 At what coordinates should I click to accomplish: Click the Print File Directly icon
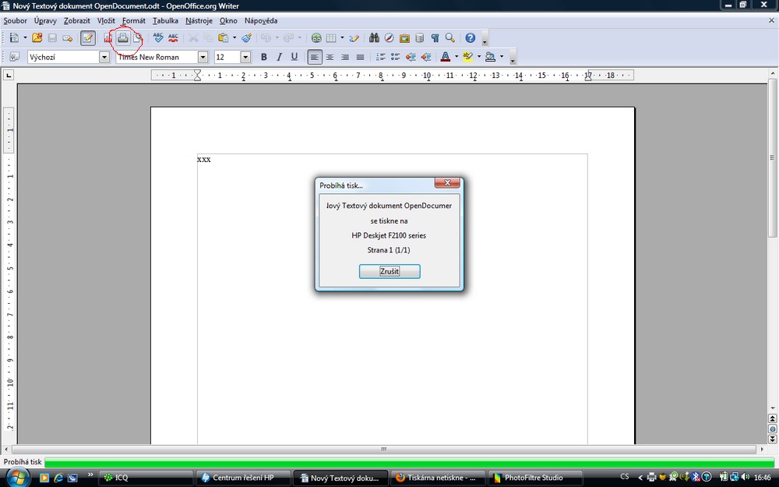123,37
